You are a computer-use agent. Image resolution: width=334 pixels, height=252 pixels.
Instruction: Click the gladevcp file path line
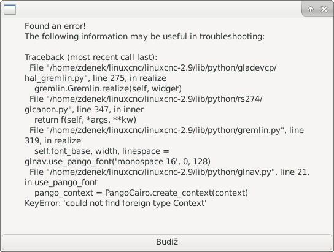(x=153, y=67)
